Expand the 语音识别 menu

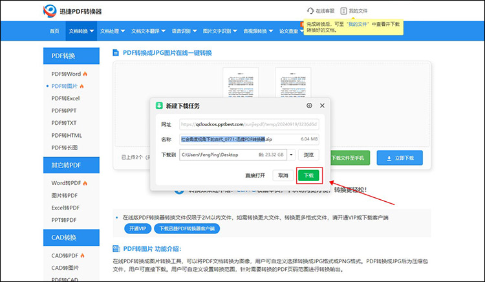click(x=184, y=31)
